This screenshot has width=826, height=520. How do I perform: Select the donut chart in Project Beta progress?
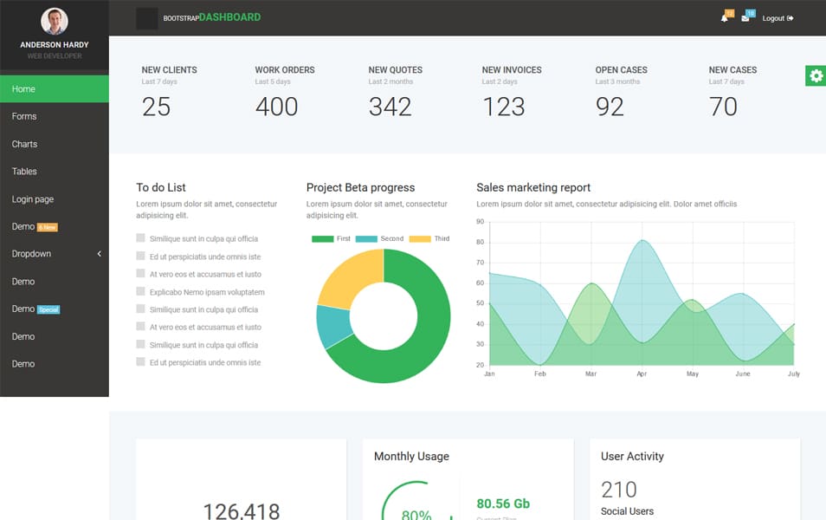pos(384,316)
